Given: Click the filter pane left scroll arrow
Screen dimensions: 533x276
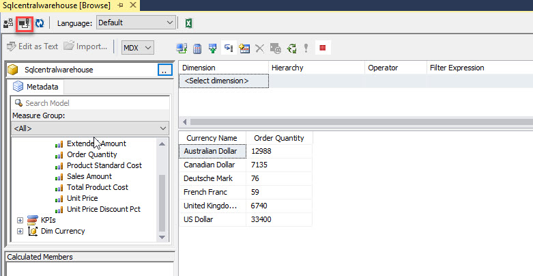Looking at the screenshot, I should (x=184, y=122).
